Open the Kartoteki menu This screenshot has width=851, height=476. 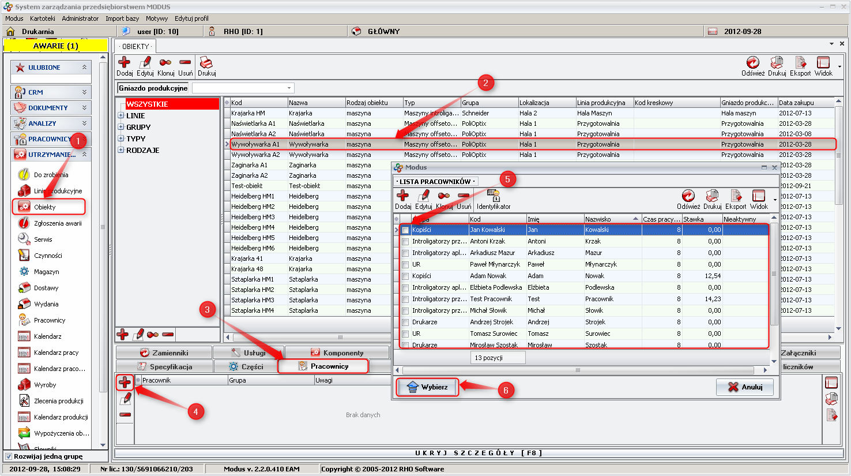tap(43, 18)
